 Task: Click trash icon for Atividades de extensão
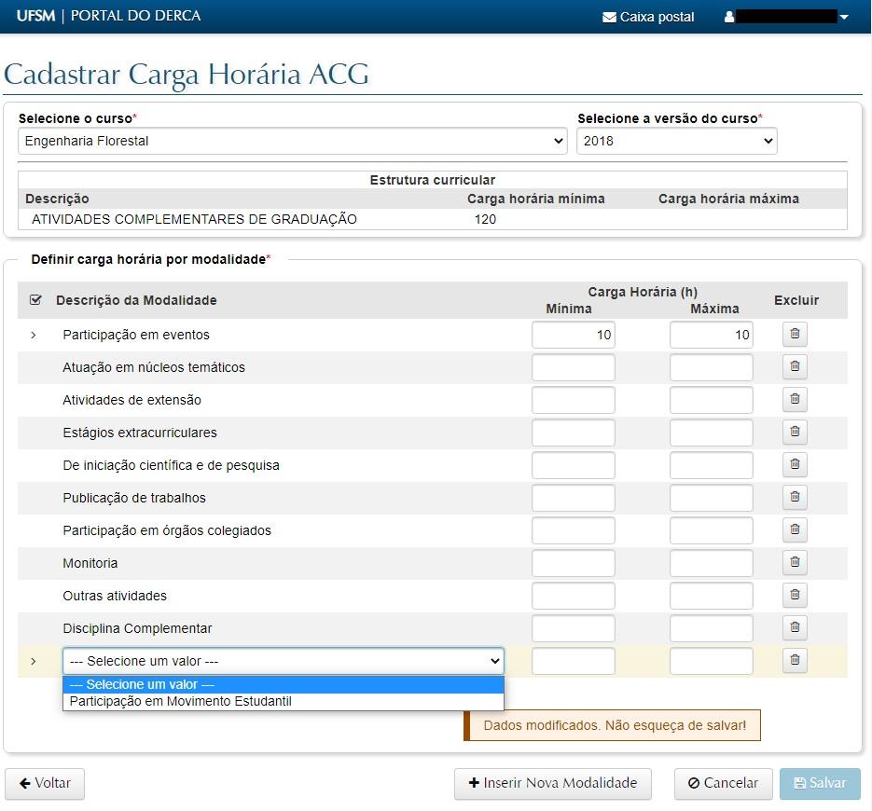[795, 400]
